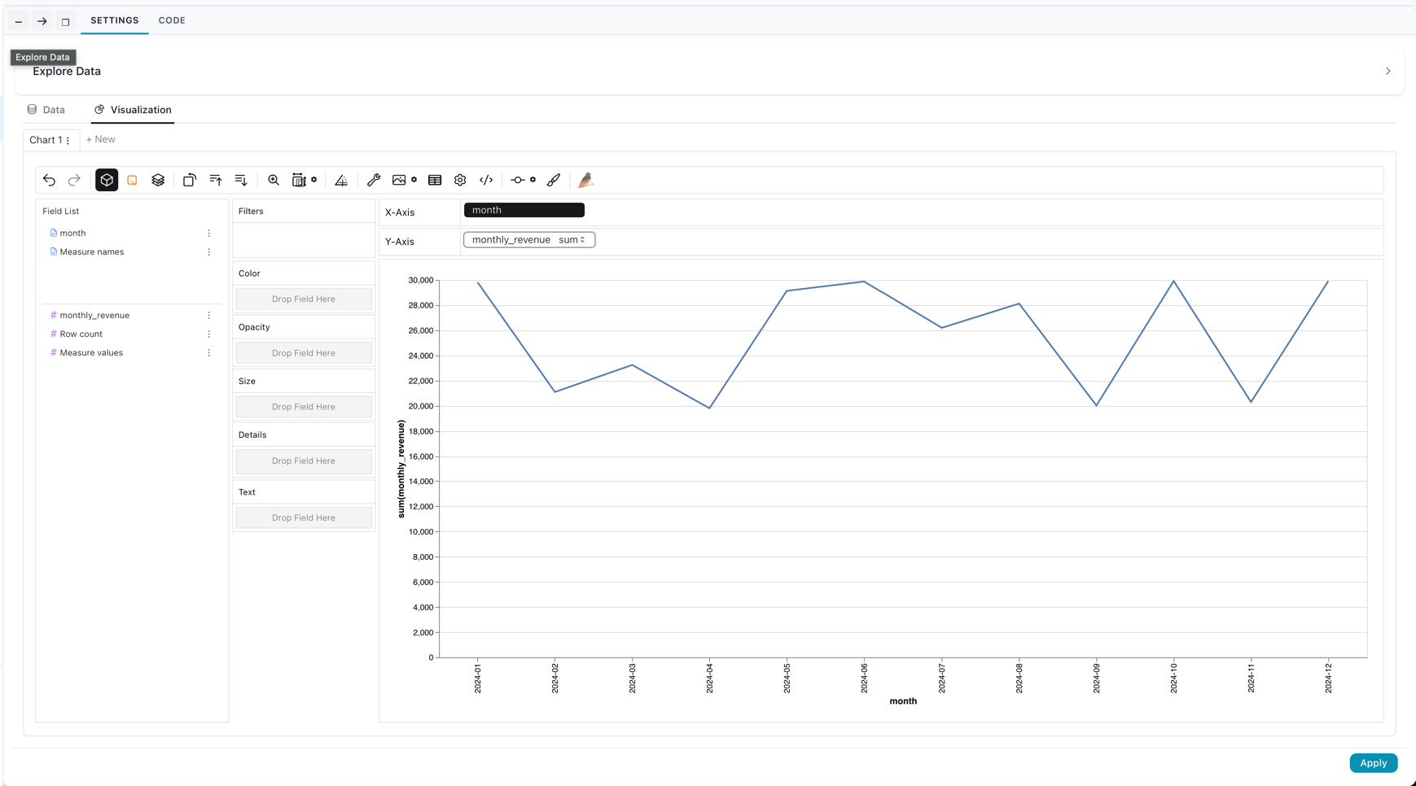Click the magnifier axis resize icon
1416x786 pixels.
pos(274,180)
